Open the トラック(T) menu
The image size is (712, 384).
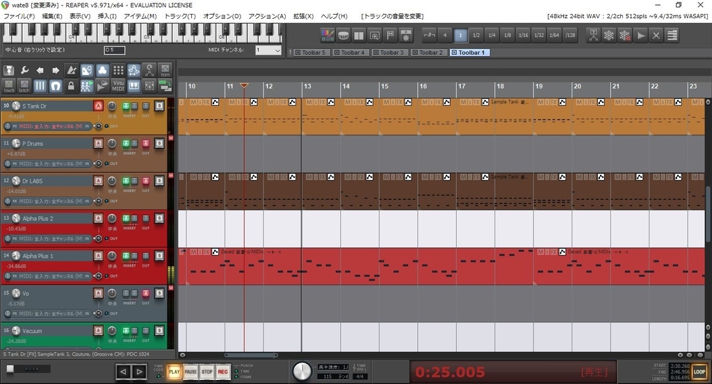pyautogui.click(x=180, y=16)
